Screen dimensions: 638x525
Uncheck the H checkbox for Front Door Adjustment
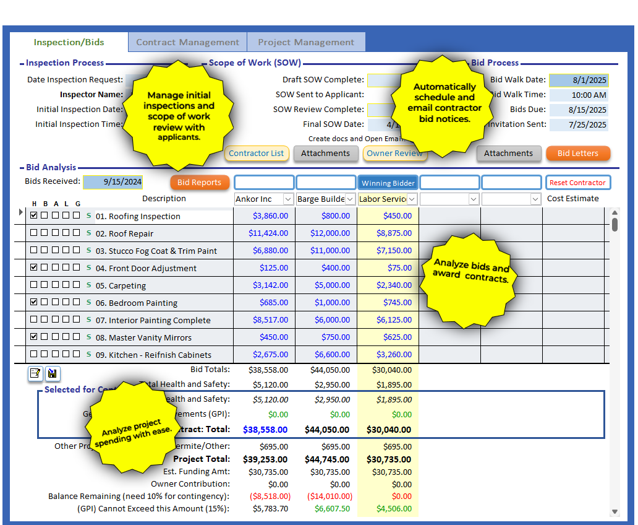pos(34,267)
